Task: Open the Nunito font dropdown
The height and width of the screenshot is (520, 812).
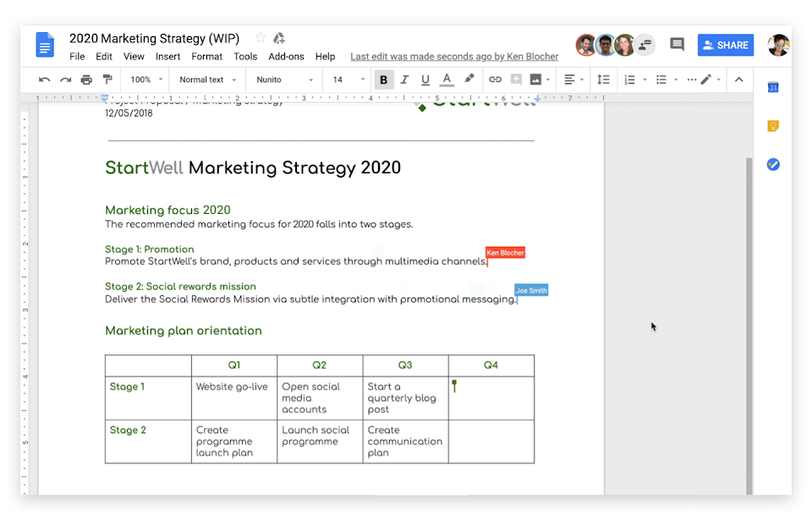Action: pos(284,79)
